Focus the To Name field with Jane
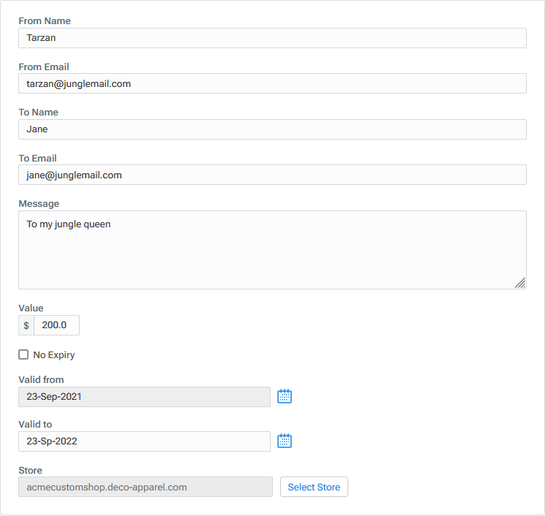The width and height of the screenshot is (545, 516). pyautogui.click(x=272, y=129)
